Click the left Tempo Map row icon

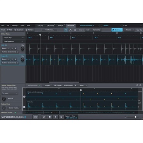tap(22, 37)
